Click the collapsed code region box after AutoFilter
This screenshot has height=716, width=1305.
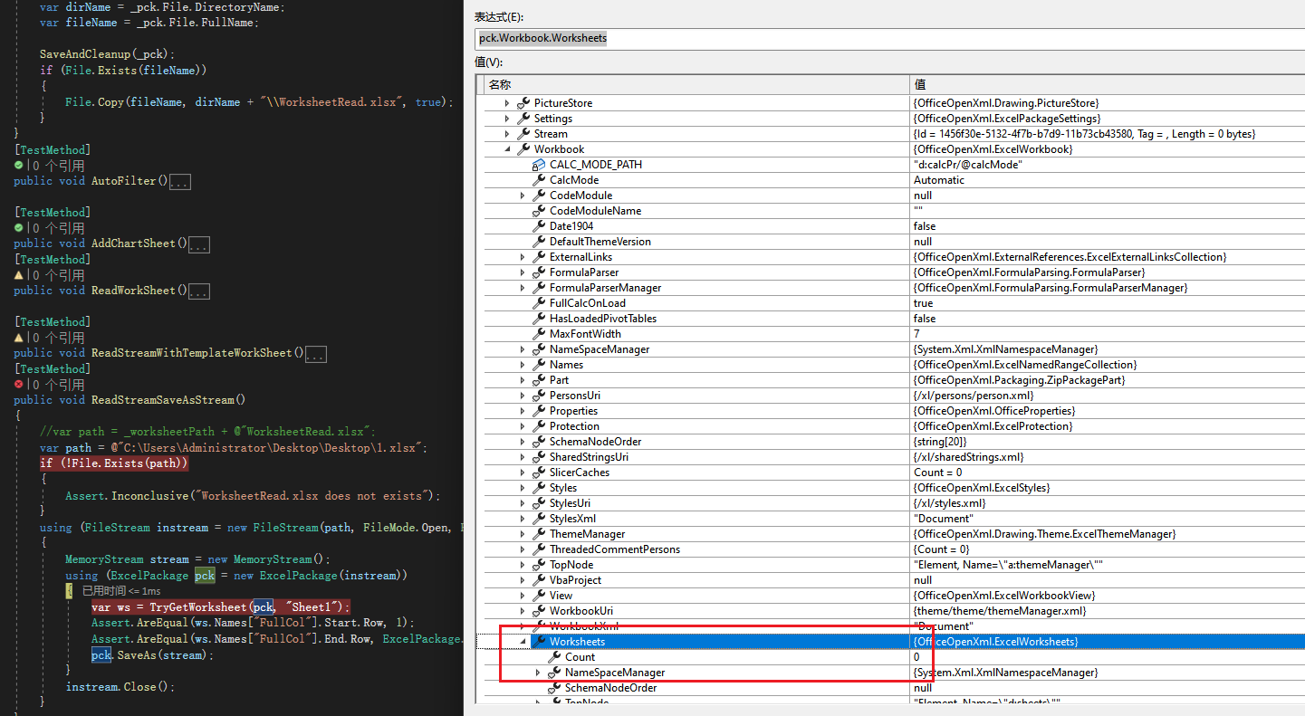179,180
